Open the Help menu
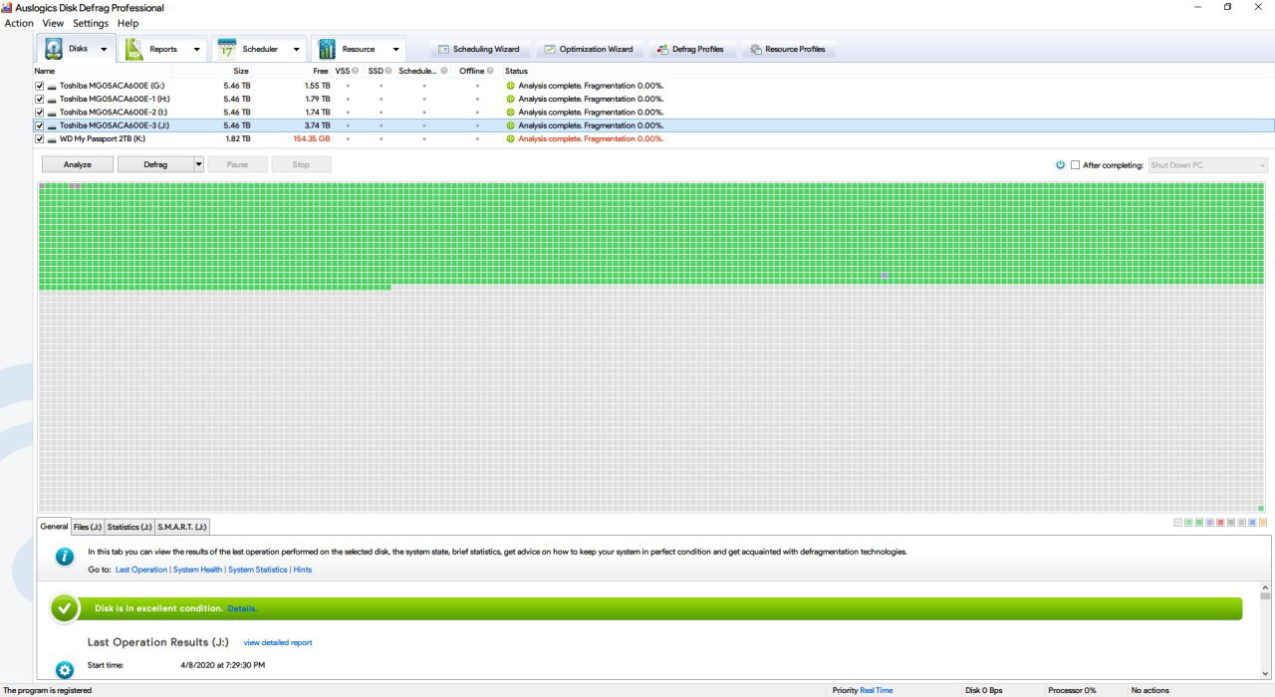This screenshot has height=697, width=1275. pyautogui.click(x=127, y=23)
